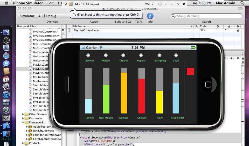Open iCal calendar icon in Dock
Viewport: 249px width, 146px height.
click(6, 79)
